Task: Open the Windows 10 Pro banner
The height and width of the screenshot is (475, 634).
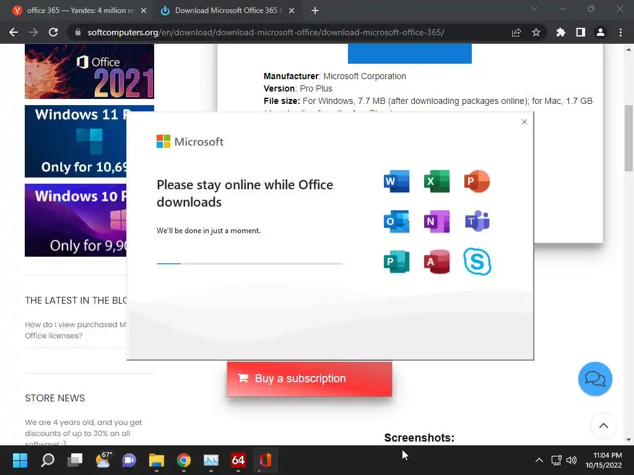Action: pyautogui.click(x=76, y=220)
